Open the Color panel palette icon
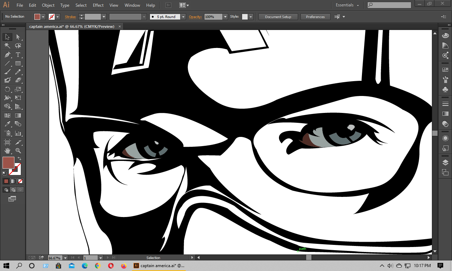The image size is (452, 271). (x=445, y=36)
